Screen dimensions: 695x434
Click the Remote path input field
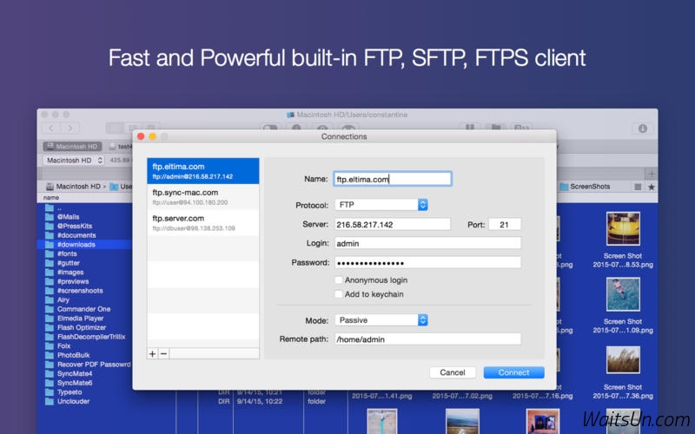[427, 339]
